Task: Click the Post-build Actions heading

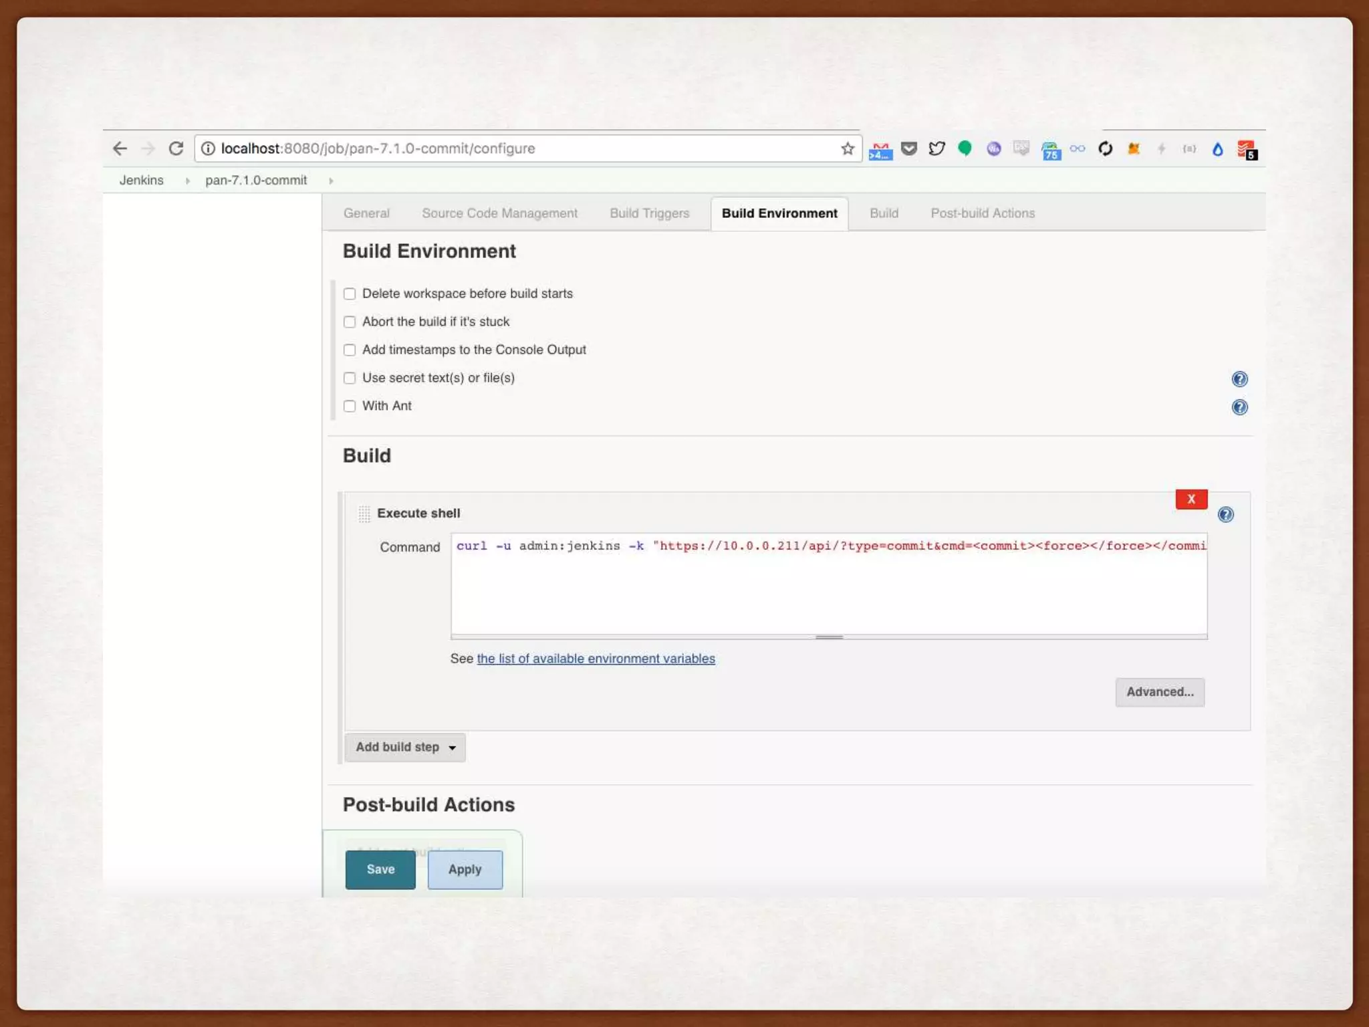Action: click(x=428, y=805)
